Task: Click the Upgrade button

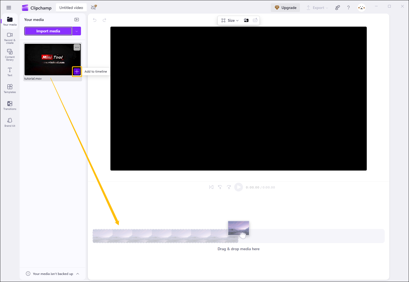Action: [x=285, y=7]
